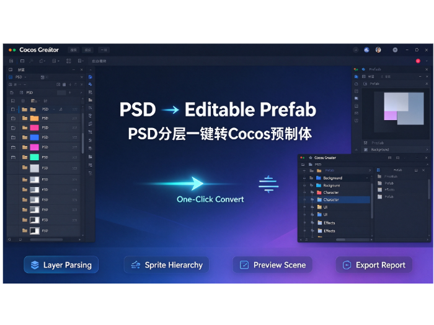
Task: Toggle the checkbox on the highlighted top PSD row
Action: (x=13, y=110)
